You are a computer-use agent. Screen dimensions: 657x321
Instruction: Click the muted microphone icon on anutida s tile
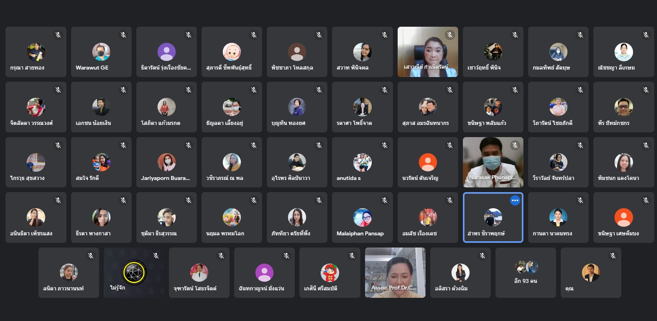(385, 145)
